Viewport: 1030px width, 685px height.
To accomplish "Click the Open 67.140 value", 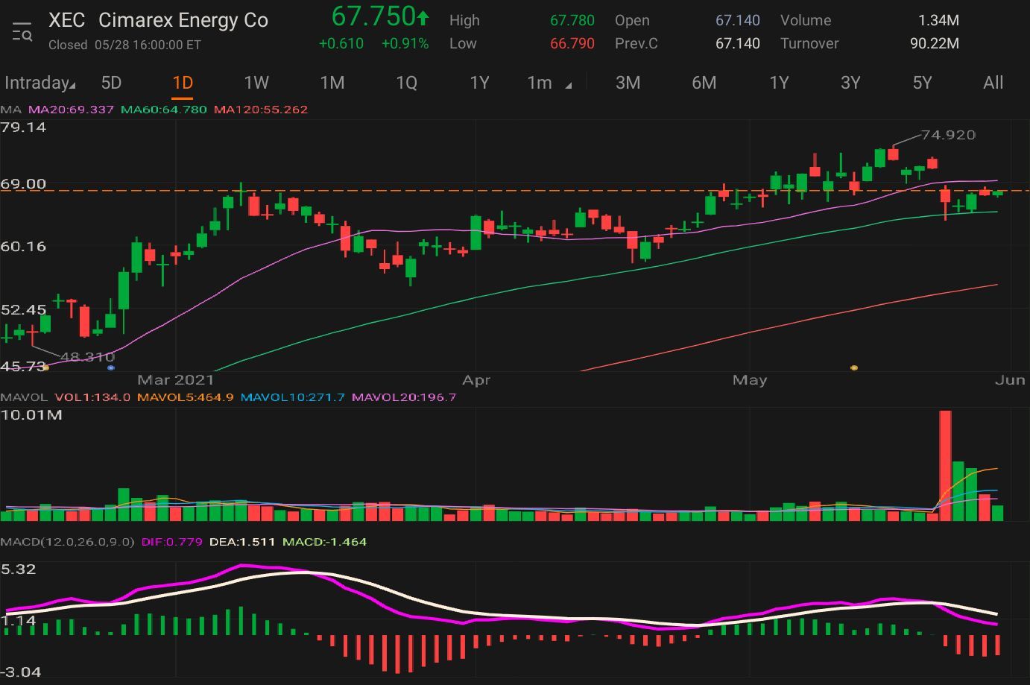I will tap(738, 21).
